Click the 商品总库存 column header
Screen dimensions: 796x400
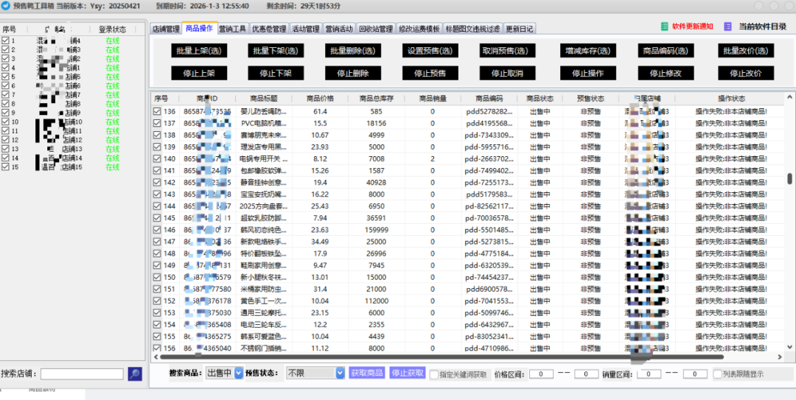point(376,99)
